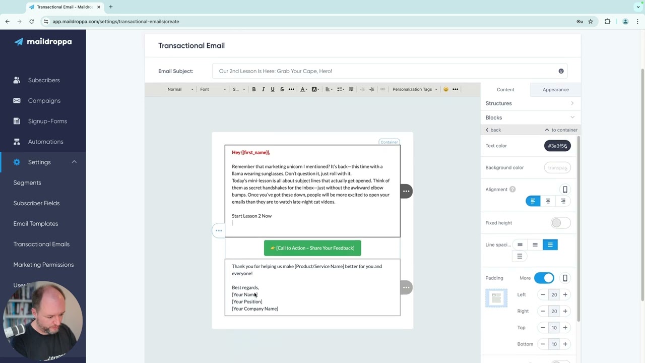Open the Personalization Tags dropdown

[x=415, y=89]
